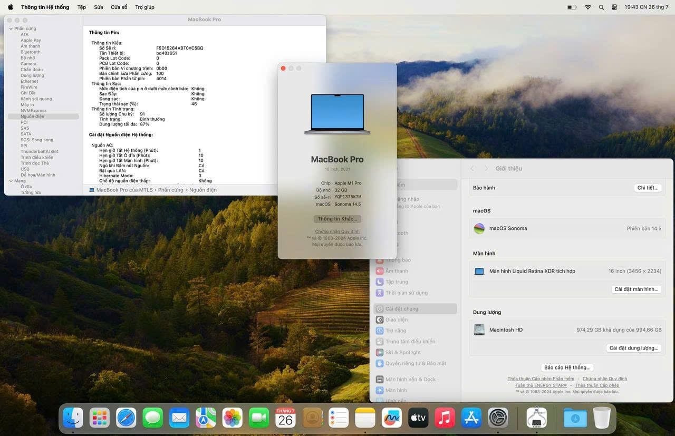Select Trung tâm điều khiển in Settings sidebar

[x=415, y=342]
